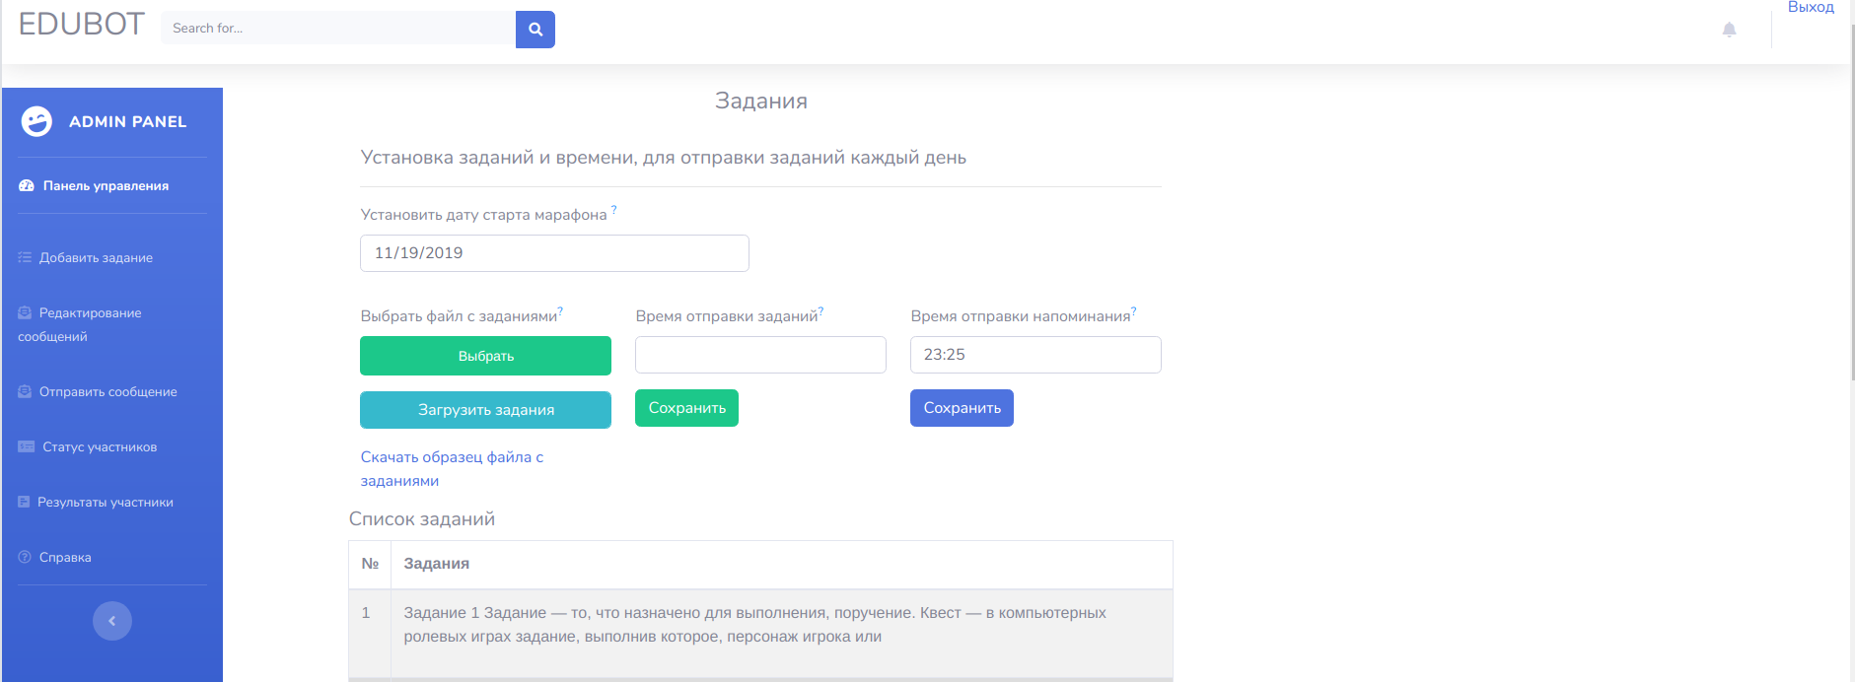The height and width of the screenshot is (682, 1855).
Task: Open Статус участников in the sidebar
Action: point(100,447)
